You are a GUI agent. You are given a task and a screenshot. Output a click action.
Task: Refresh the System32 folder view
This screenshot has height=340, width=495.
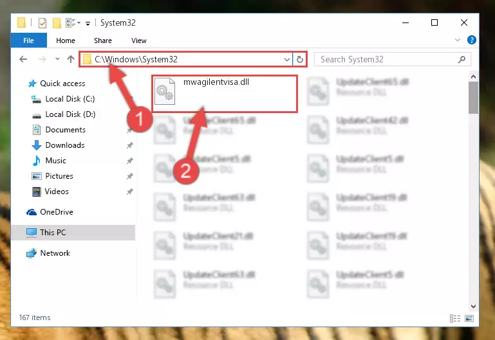[x=299, y=59]
